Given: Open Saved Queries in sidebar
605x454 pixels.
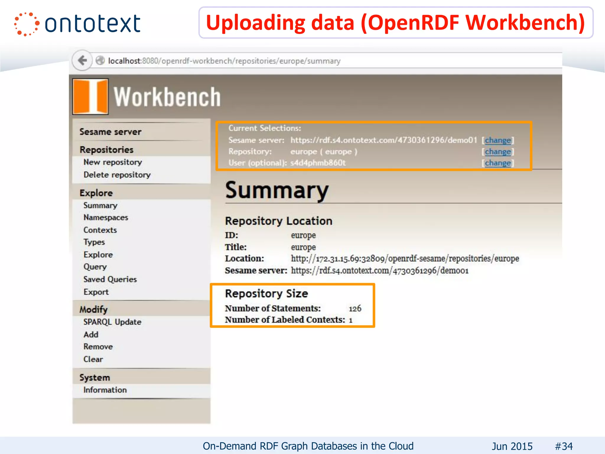Looking at the screenshot, I should (110, 279).
